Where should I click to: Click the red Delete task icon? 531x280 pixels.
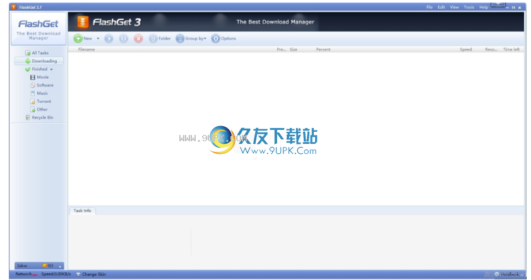click(x=138, y=38)
